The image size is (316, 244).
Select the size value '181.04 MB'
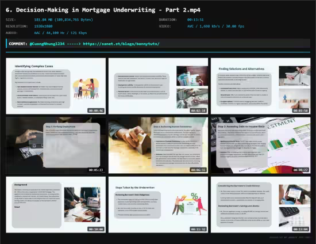pyautogui.click(x=43, y=20)
